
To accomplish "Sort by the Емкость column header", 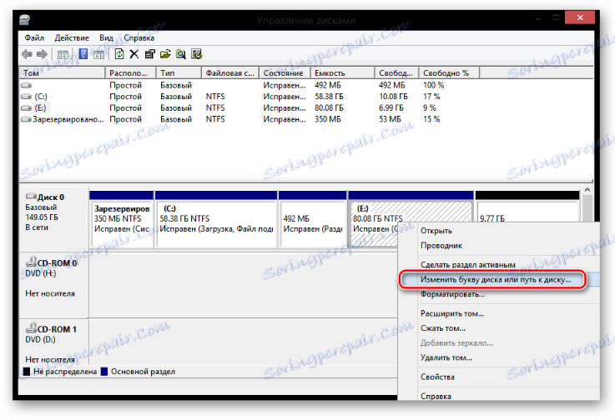I will 343,72.
